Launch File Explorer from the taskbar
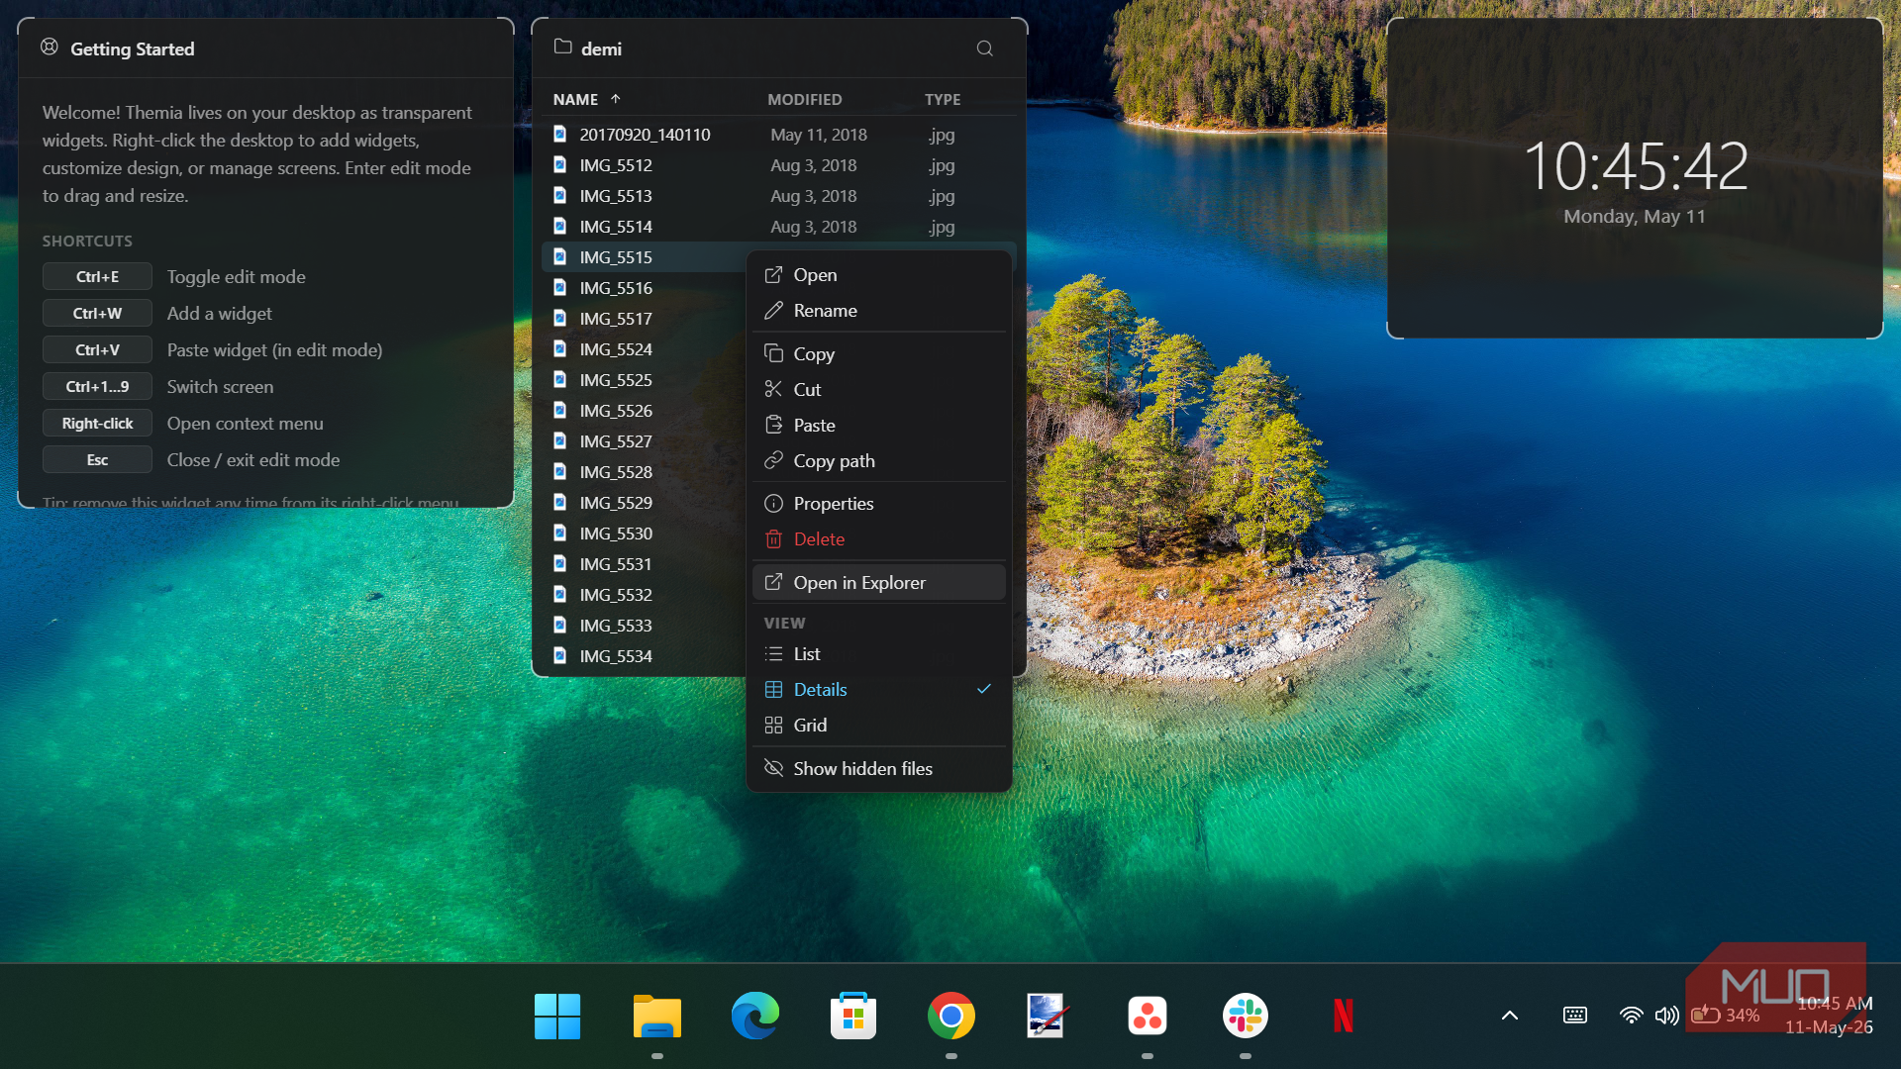Viewport: 1901px width, 1069px height. (657, 1017)
